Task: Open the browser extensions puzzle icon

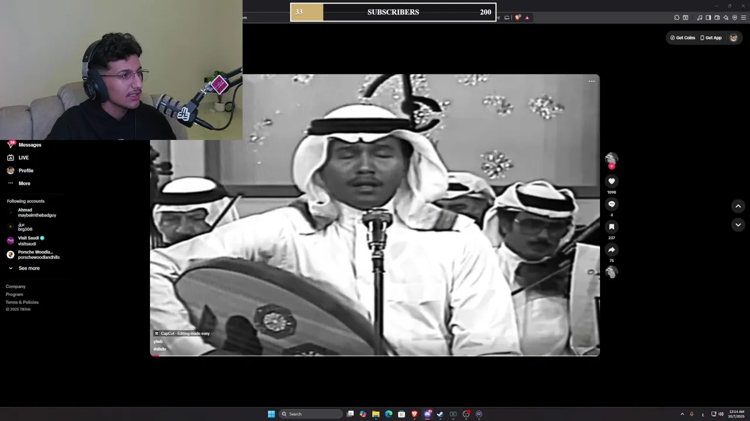Action: pyautogui.click(x=677, y=18)
